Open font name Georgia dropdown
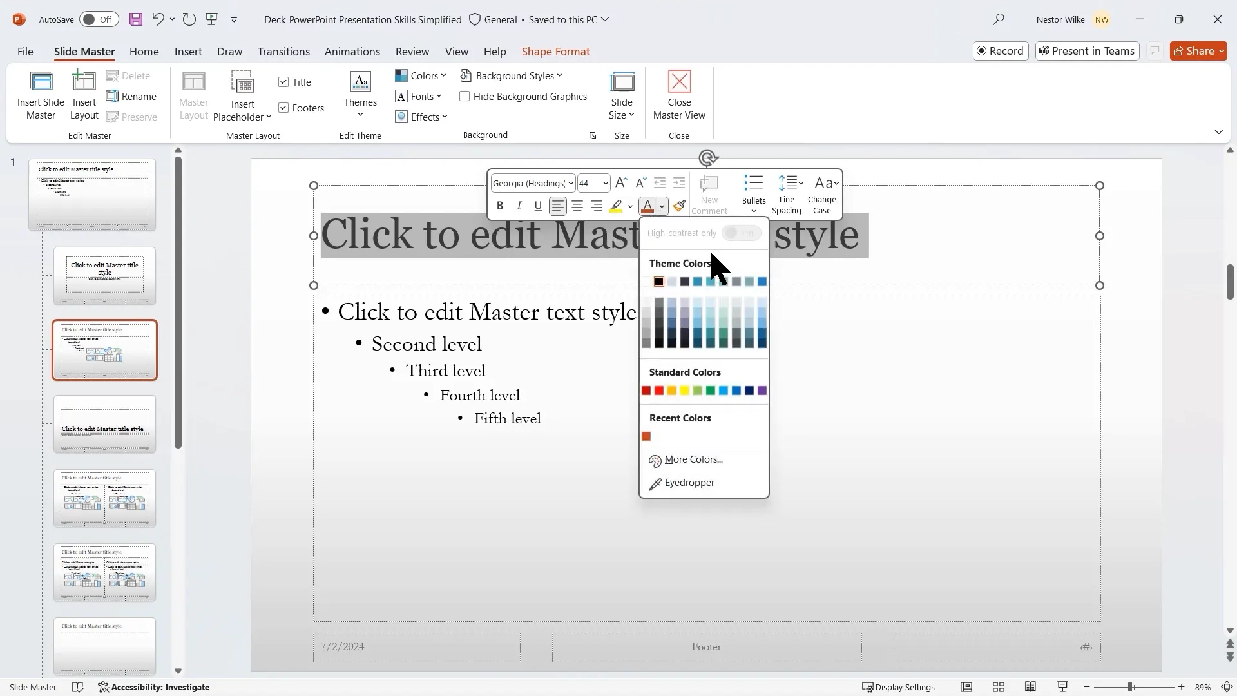The width and height of the screenshot is (1237, 696). coord(571,183)
